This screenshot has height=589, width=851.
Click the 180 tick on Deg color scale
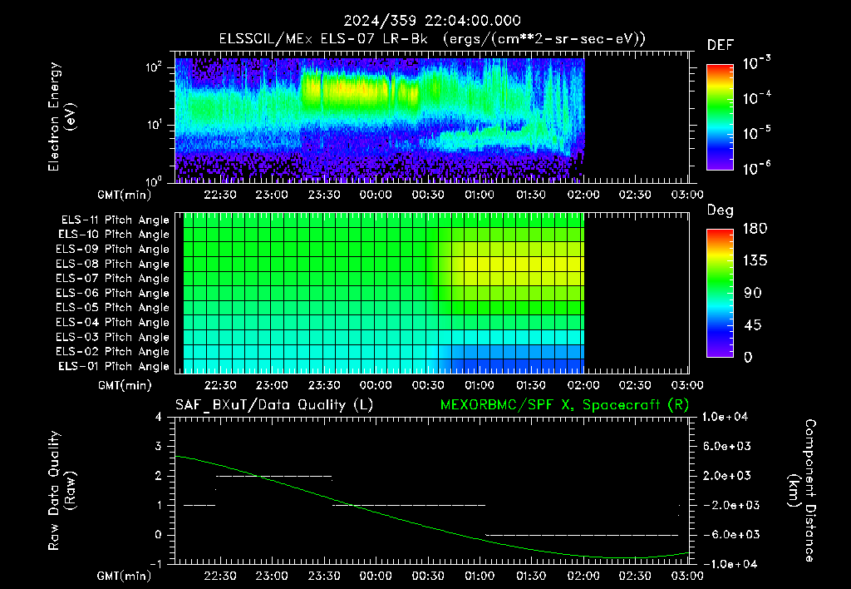pos(755,229)
